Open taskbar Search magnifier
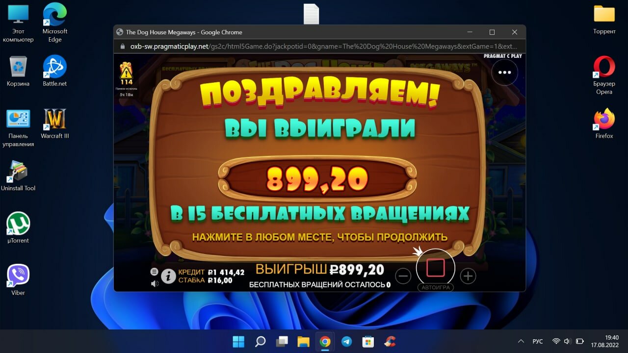 click(260, 341)
